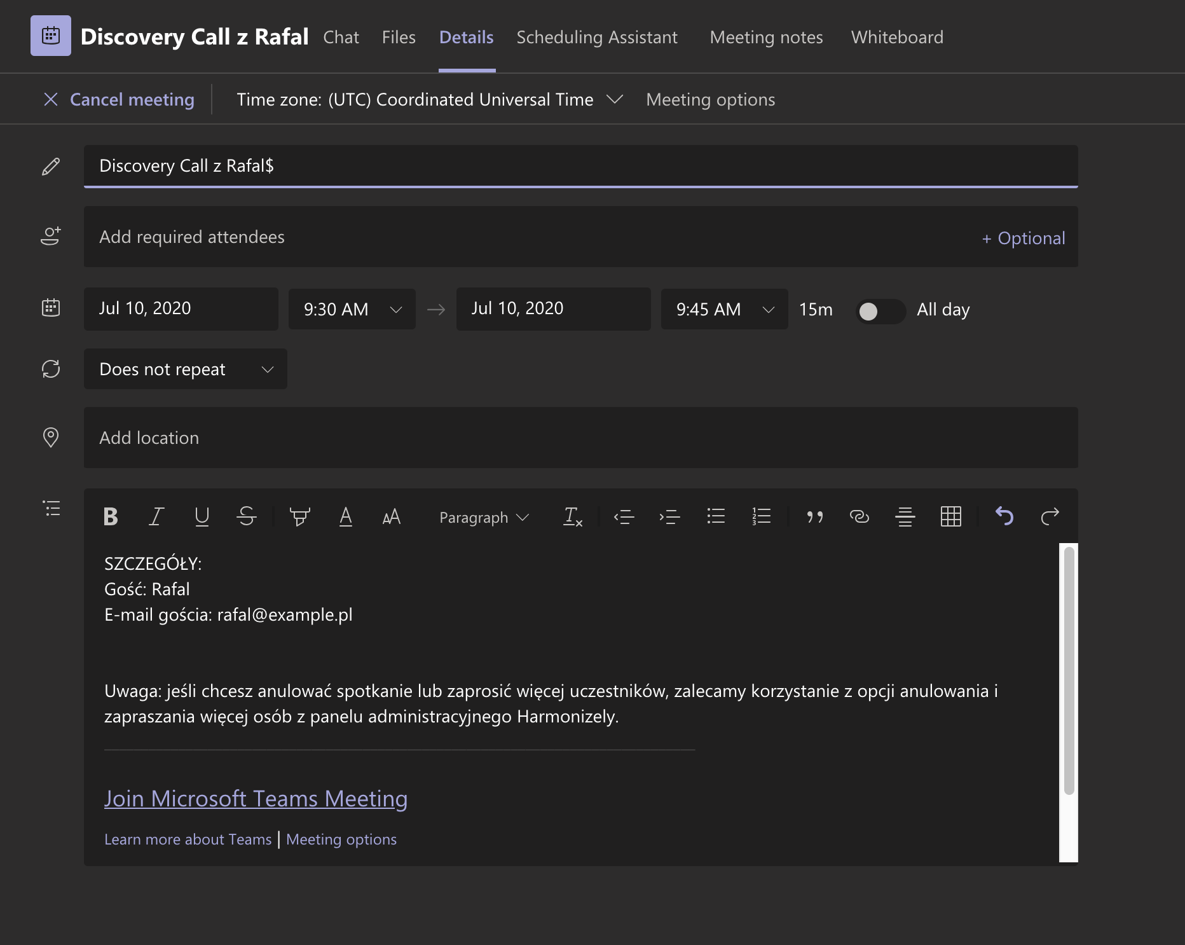Toggle the All day switch
The image size is (1185, 945).
click(x=880, y=311)
